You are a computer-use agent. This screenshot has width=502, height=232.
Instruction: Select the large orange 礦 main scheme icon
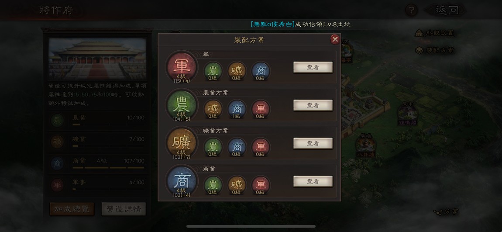182,142
